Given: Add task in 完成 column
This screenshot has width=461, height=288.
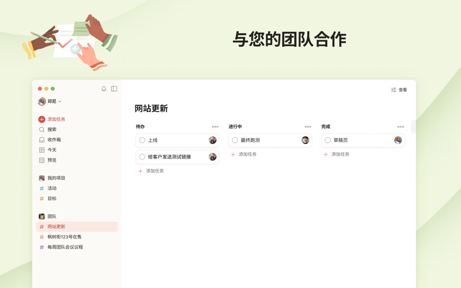Looking at the screenshot, I should coord(341,154).
